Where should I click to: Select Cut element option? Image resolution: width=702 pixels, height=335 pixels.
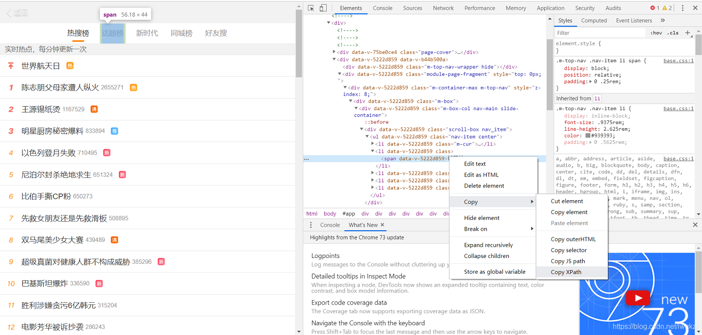point(571,201)
